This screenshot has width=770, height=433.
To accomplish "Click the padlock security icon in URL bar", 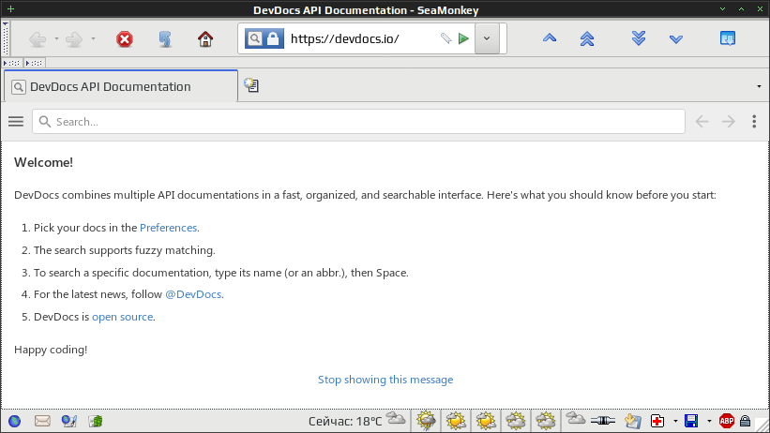I will pos(273,38).
